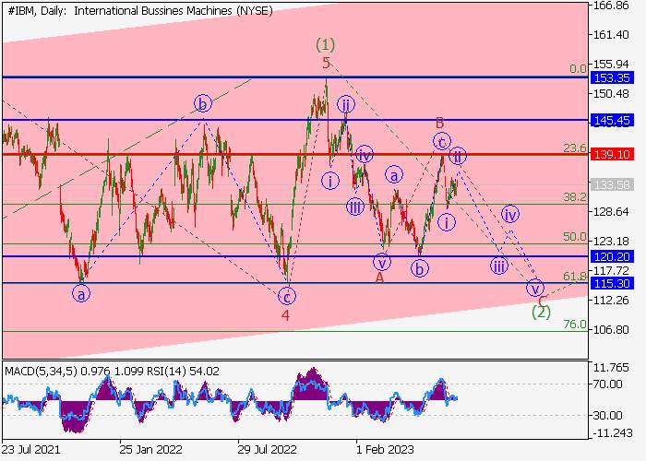Click the 76.0 Fibonacci level label
The width and height of the screenshot is (646, 461).
click(x=575, y=325)
